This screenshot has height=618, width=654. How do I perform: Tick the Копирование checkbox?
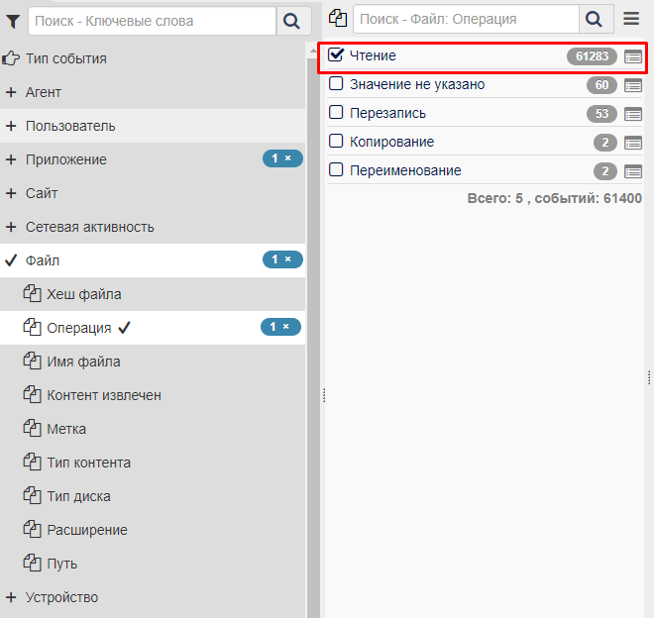(x=336, y=142)
